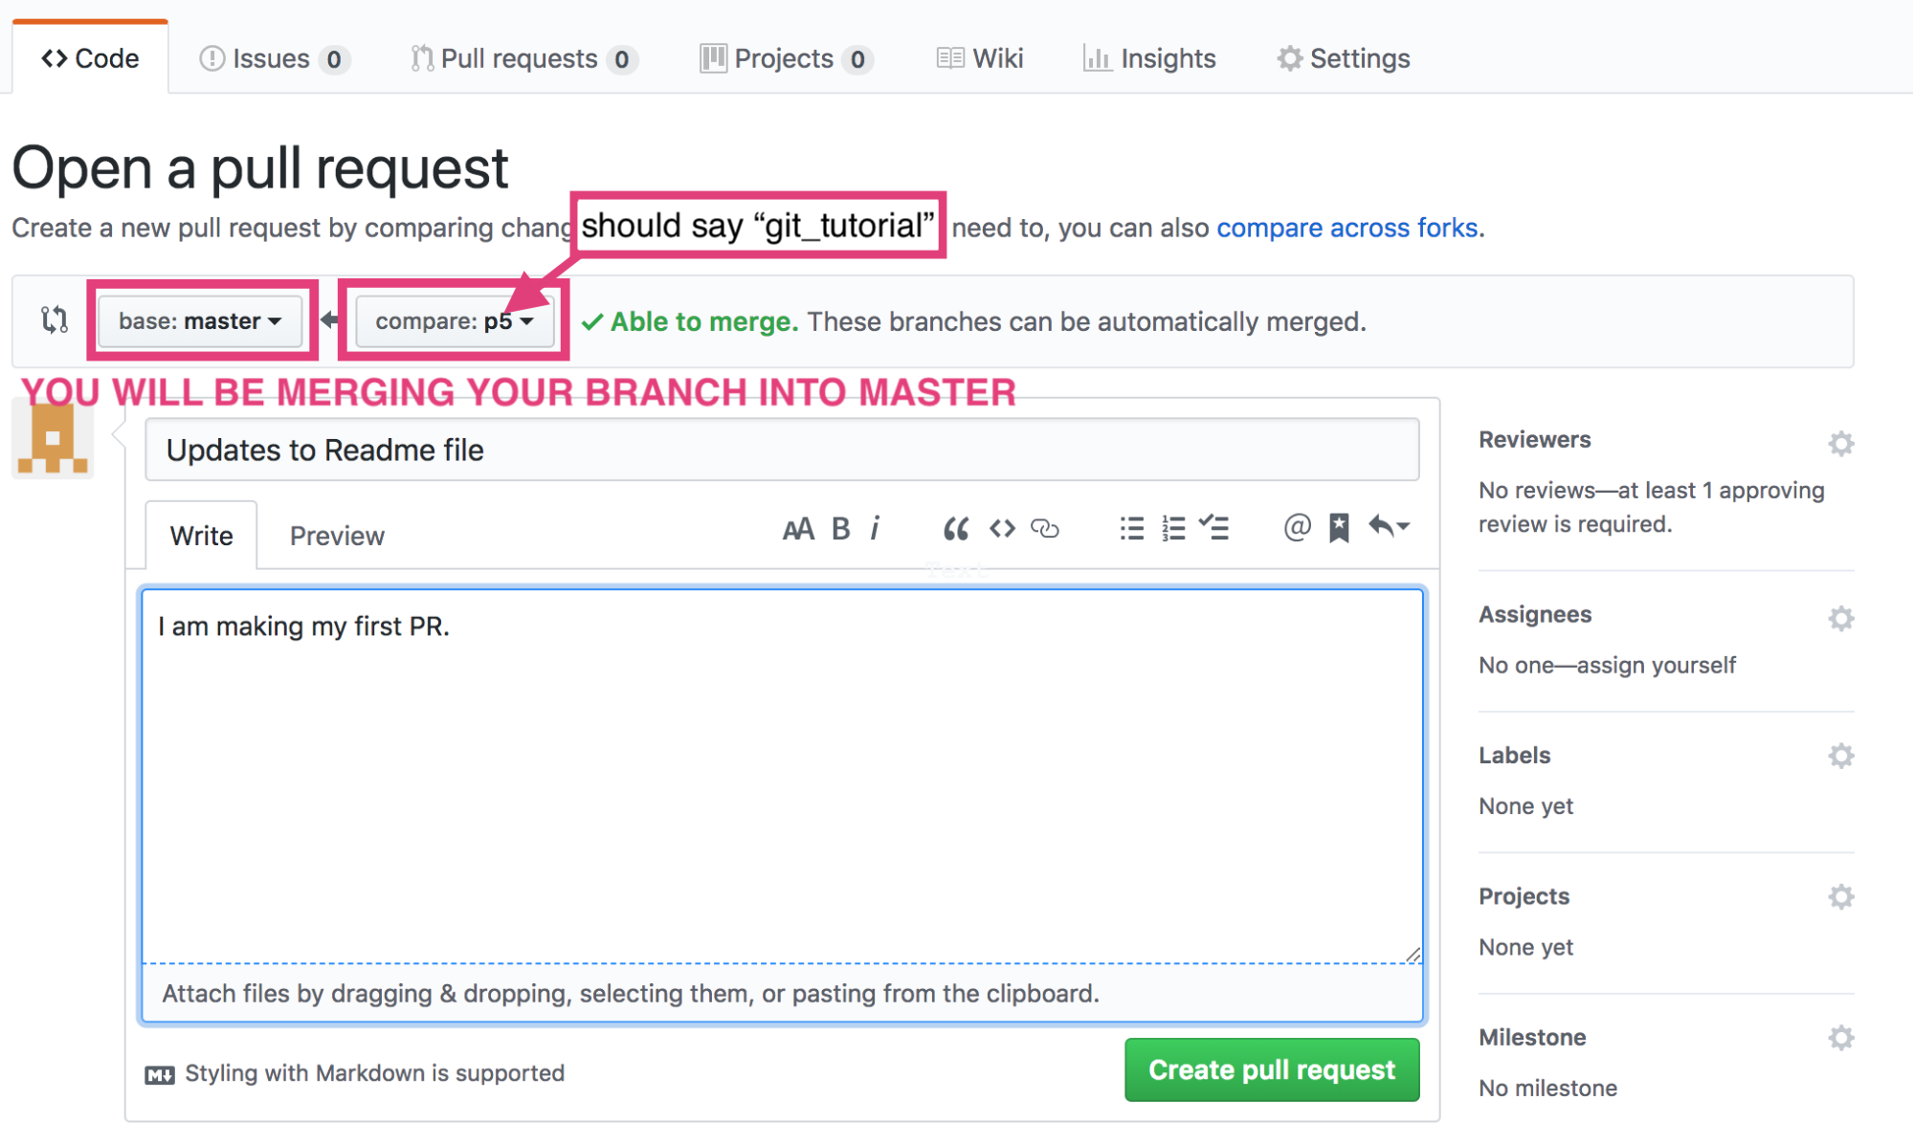Switch to the Preview tab
Screen dimensions: 1913x1144
[337, 536]
